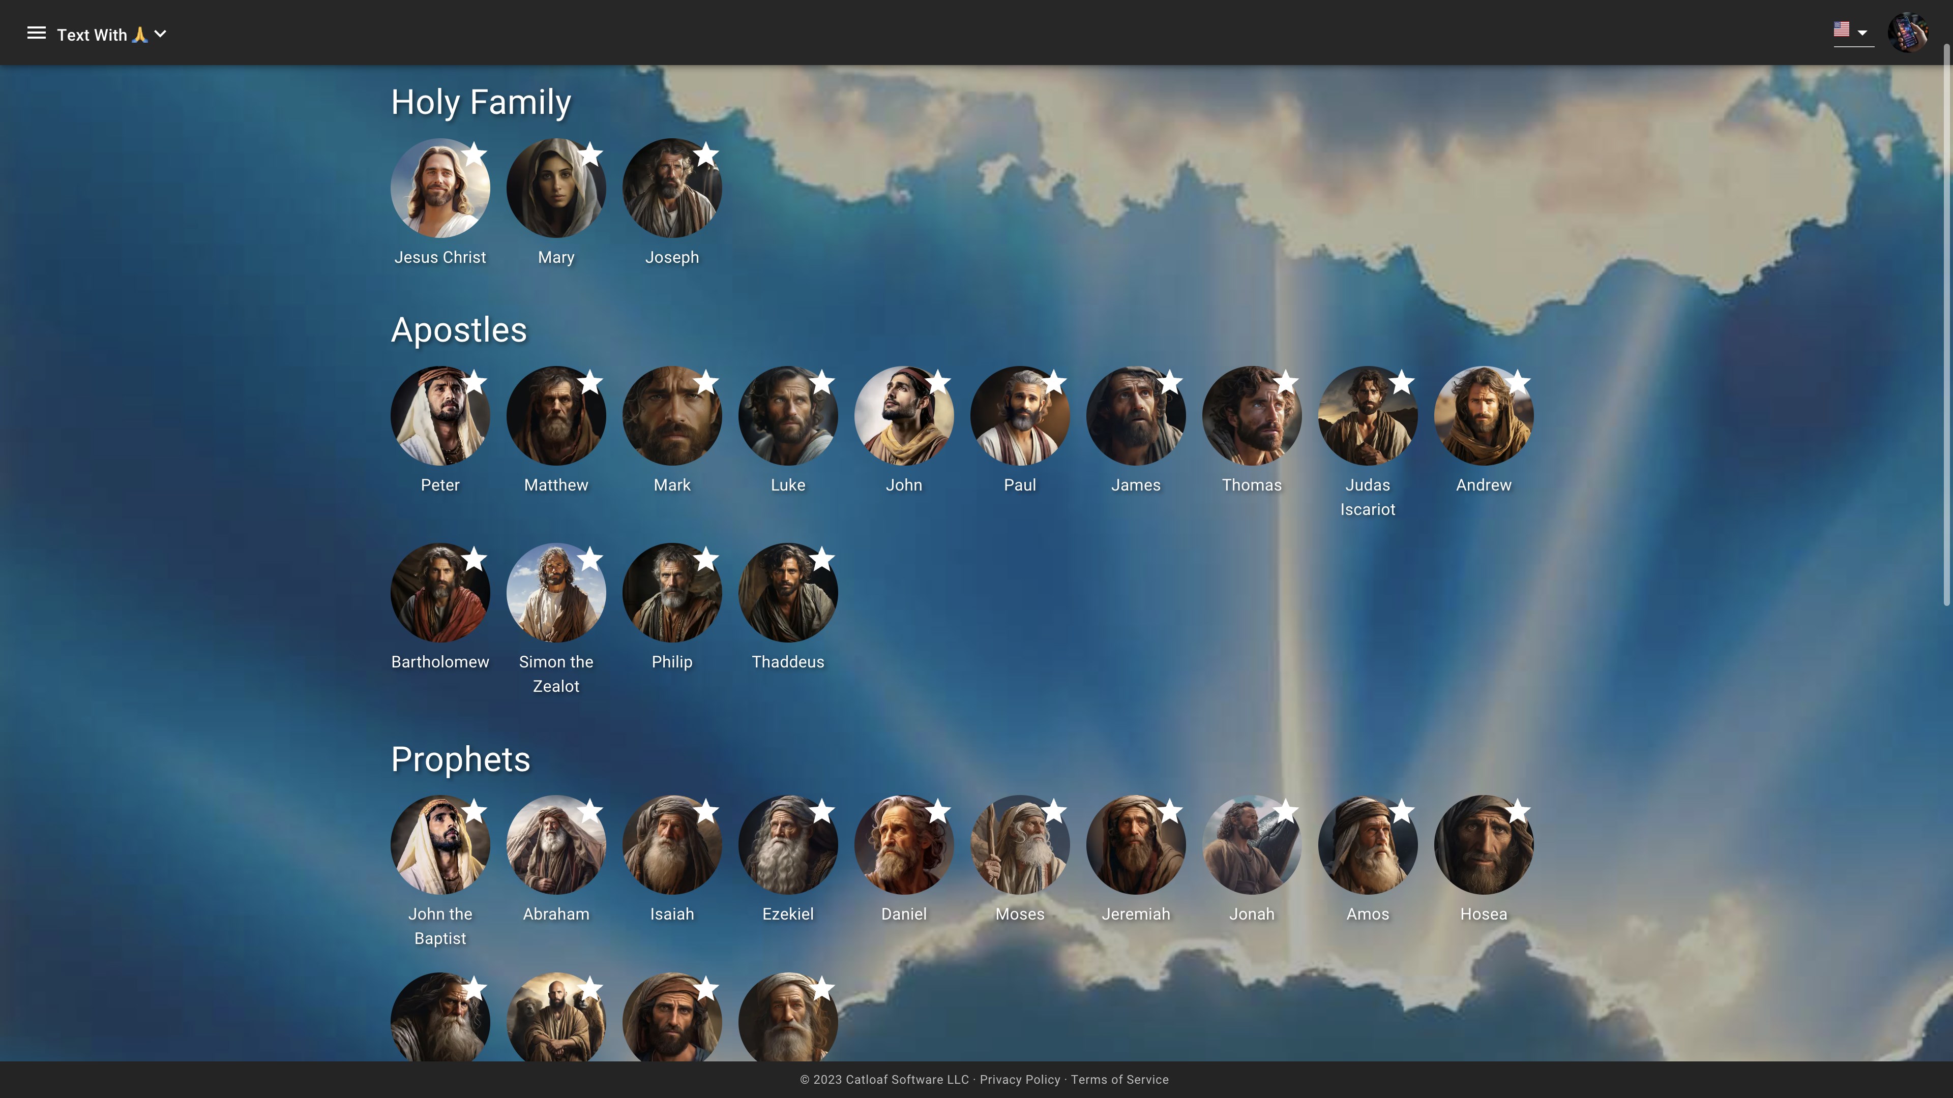
Task: Choose the Paul apostle portrait
Action: pyautogui.click(x=1020, y=417)
